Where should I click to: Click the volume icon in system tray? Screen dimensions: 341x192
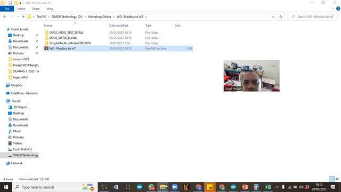[301, 187]
